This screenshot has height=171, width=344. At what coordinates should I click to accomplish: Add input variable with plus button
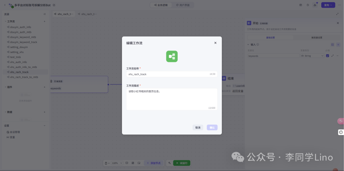tap(338, 45)
